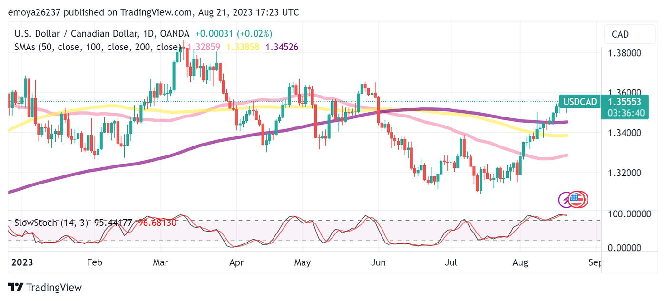Click the red SlowStoch value 96.68130
The image size is (666, 301).
pyautogui.click(x=157, y=223)
